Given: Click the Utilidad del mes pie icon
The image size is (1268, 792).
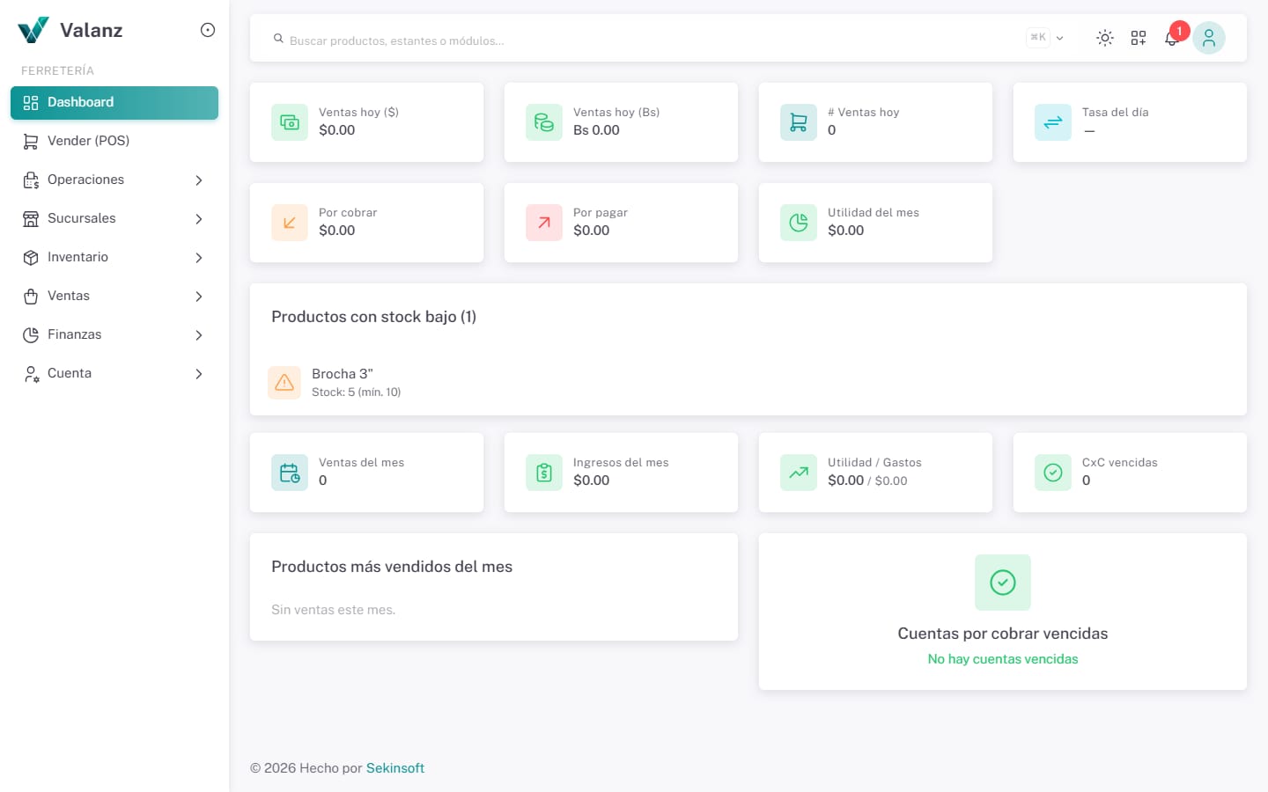Looking at the screenshot, I should (x=799, y=223).
